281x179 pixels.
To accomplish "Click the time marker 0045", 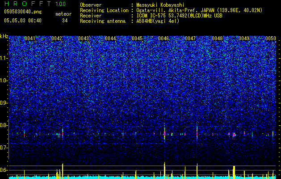I will click(137, 38).
